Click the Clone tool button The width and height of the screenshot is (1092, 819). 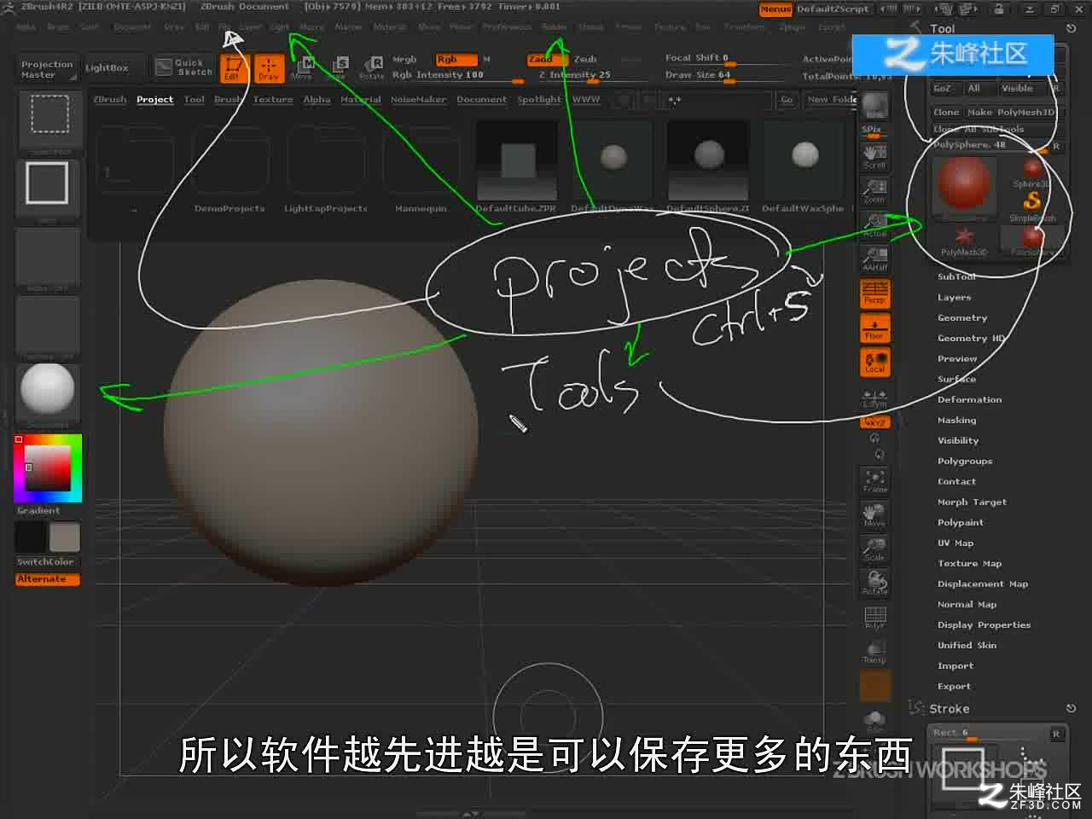[x=946, y=112]
